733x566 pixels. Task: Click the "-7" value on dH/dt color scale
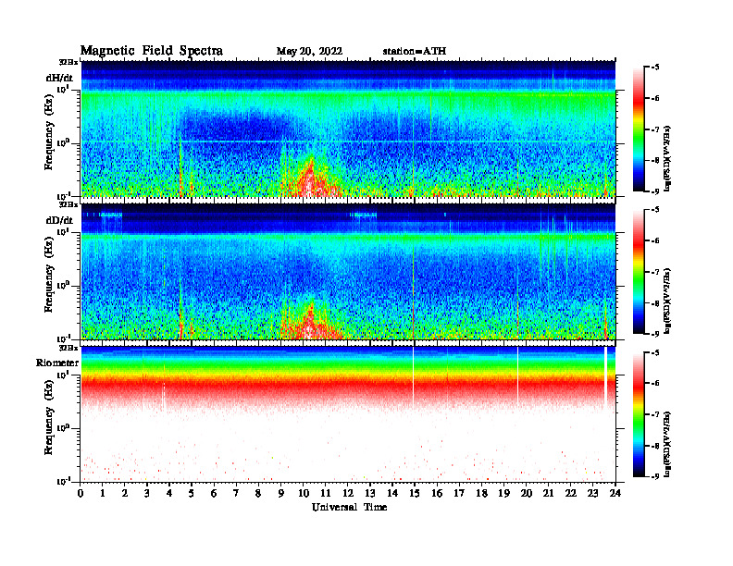(655, 129)
